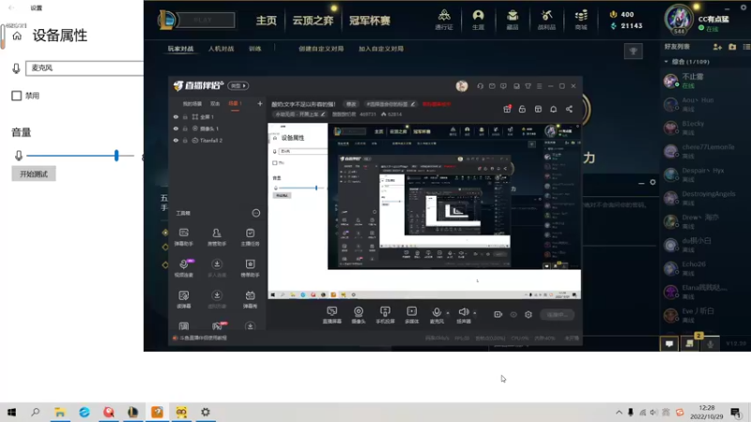751x422 pixels.
Task: Collapse the 工具箱 toolbox section
Action: [256, 213]
